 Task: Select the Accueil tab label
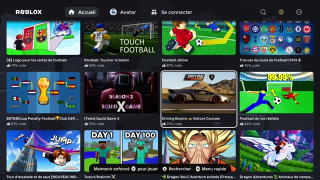tap(87, 12)
